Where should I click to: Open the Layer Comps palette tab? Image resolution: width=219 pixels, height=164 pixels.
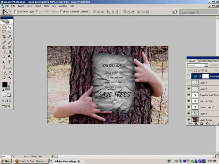tap(188, 12)
